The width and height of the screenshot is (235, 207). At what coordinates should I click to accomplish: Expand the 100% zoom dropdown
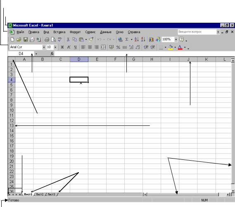tap(176, 39)
